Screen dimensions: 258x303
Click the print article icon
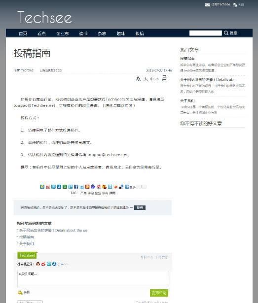(x=164, y=78)
